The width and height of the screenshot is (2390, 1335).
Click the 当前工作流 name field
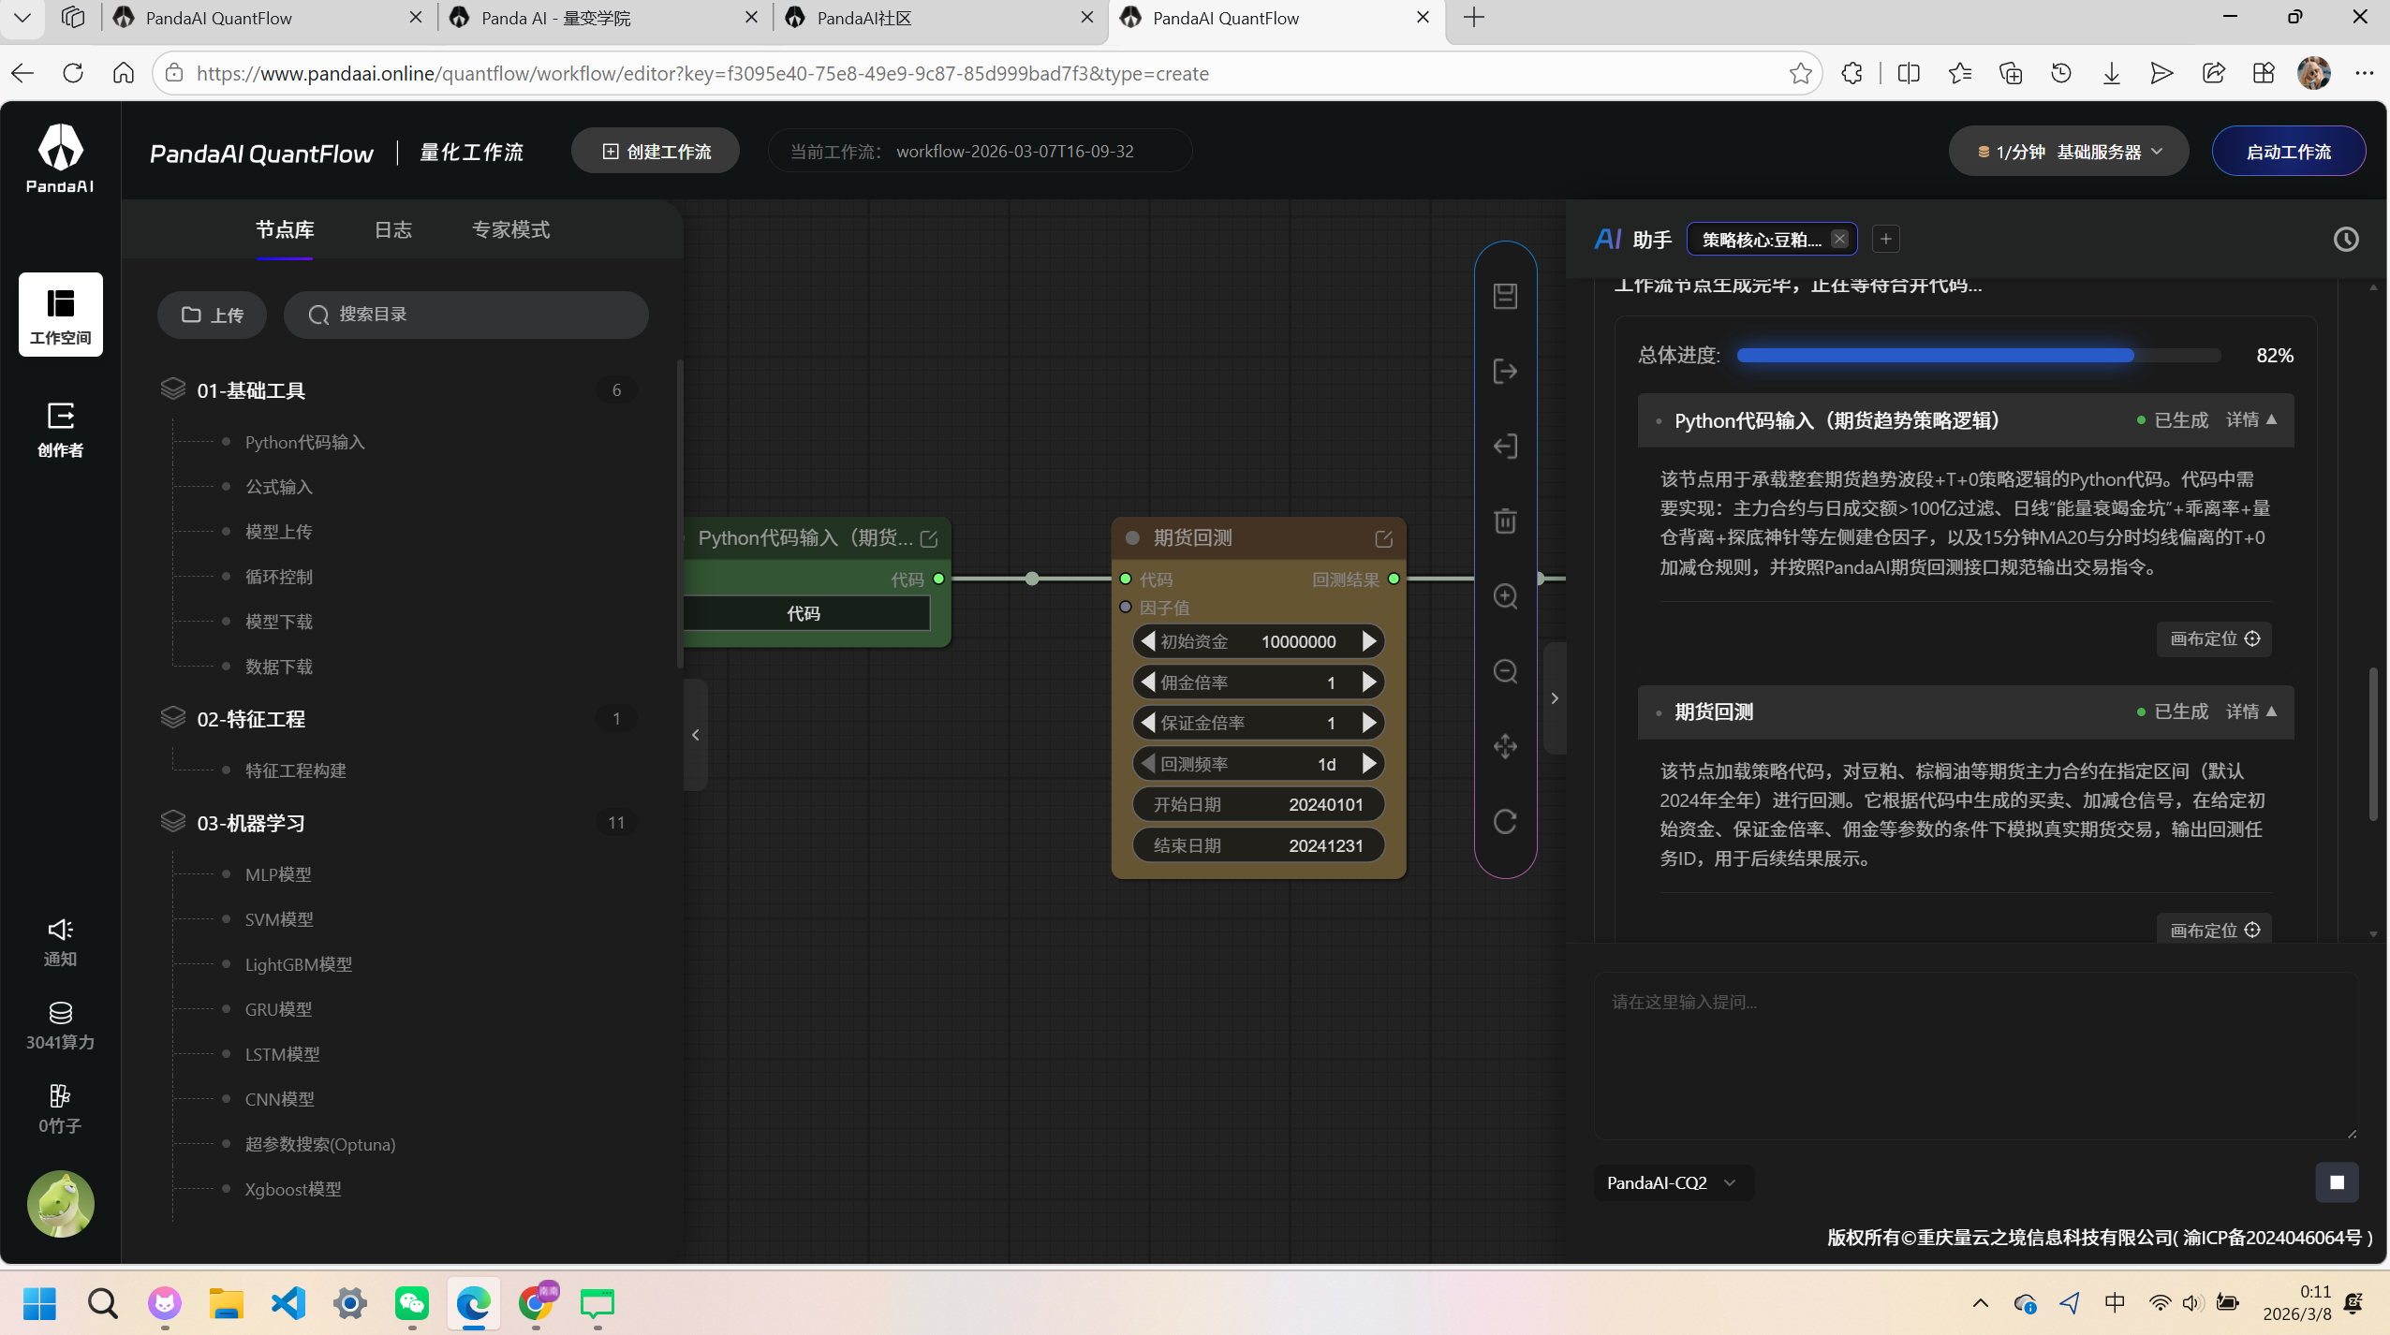[x=979, y=152]
